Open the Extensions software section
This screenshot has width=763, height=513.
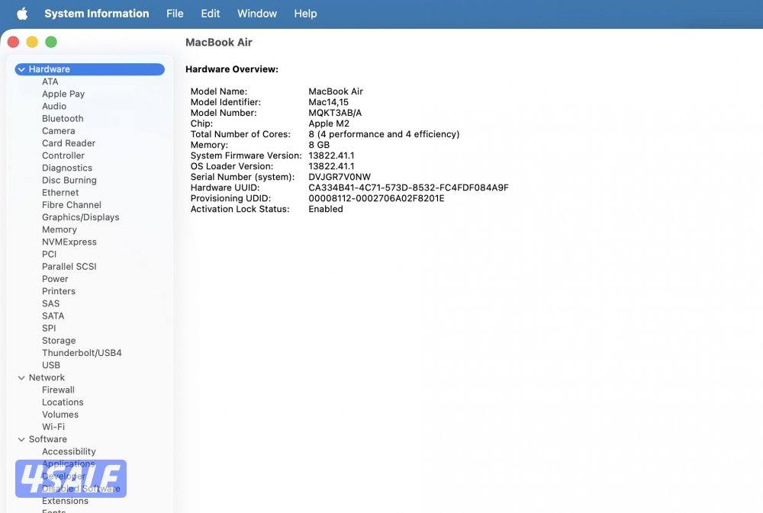pos(65,500)
